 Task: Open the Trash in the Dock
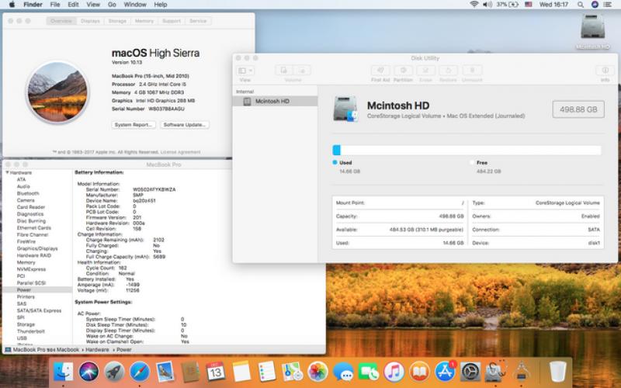(558, 372)
